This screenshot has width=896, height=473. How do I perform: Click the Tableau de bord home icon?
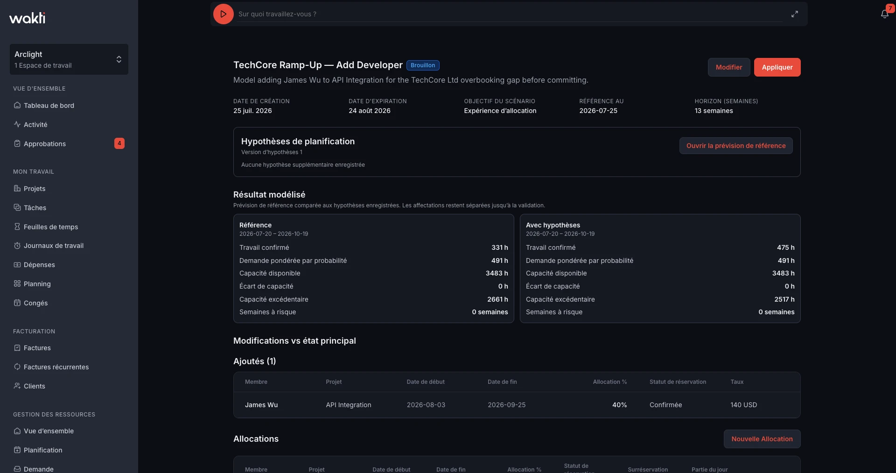coord(17,106)
